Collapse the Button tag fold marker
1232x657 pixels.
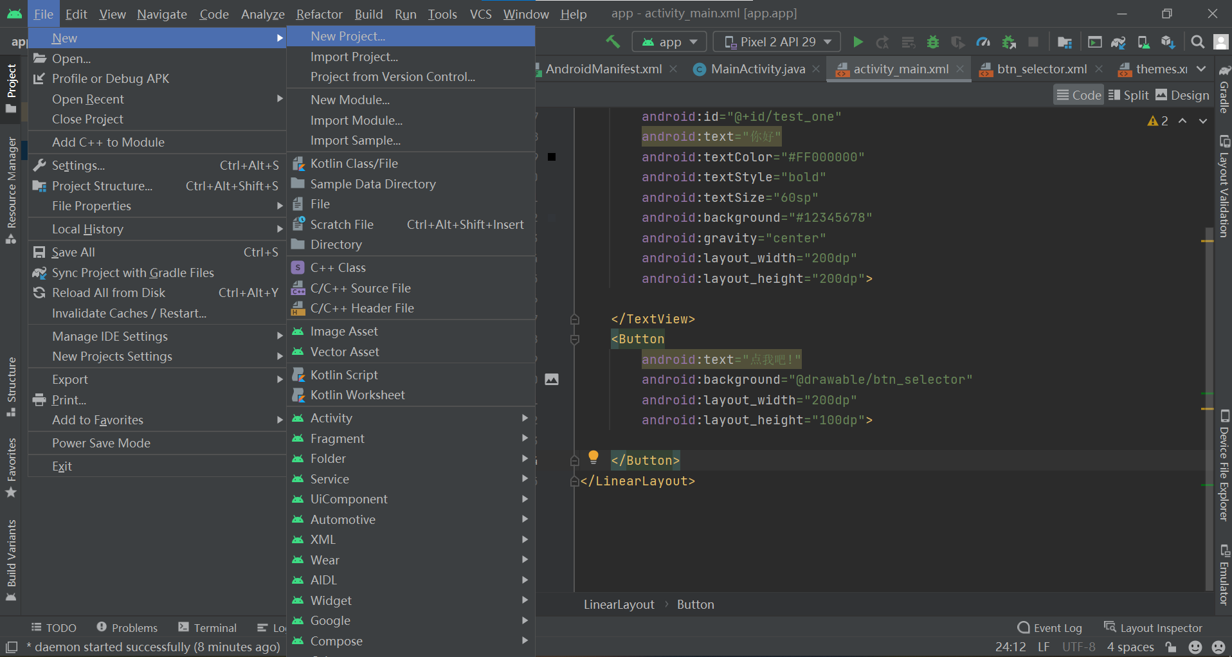tap(575, 339)
